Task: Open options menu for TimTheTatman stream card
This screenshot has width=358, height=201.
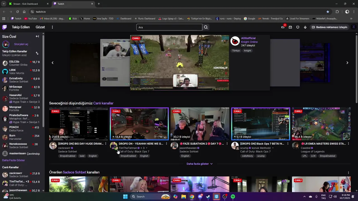Action: (x=166, y=144)
